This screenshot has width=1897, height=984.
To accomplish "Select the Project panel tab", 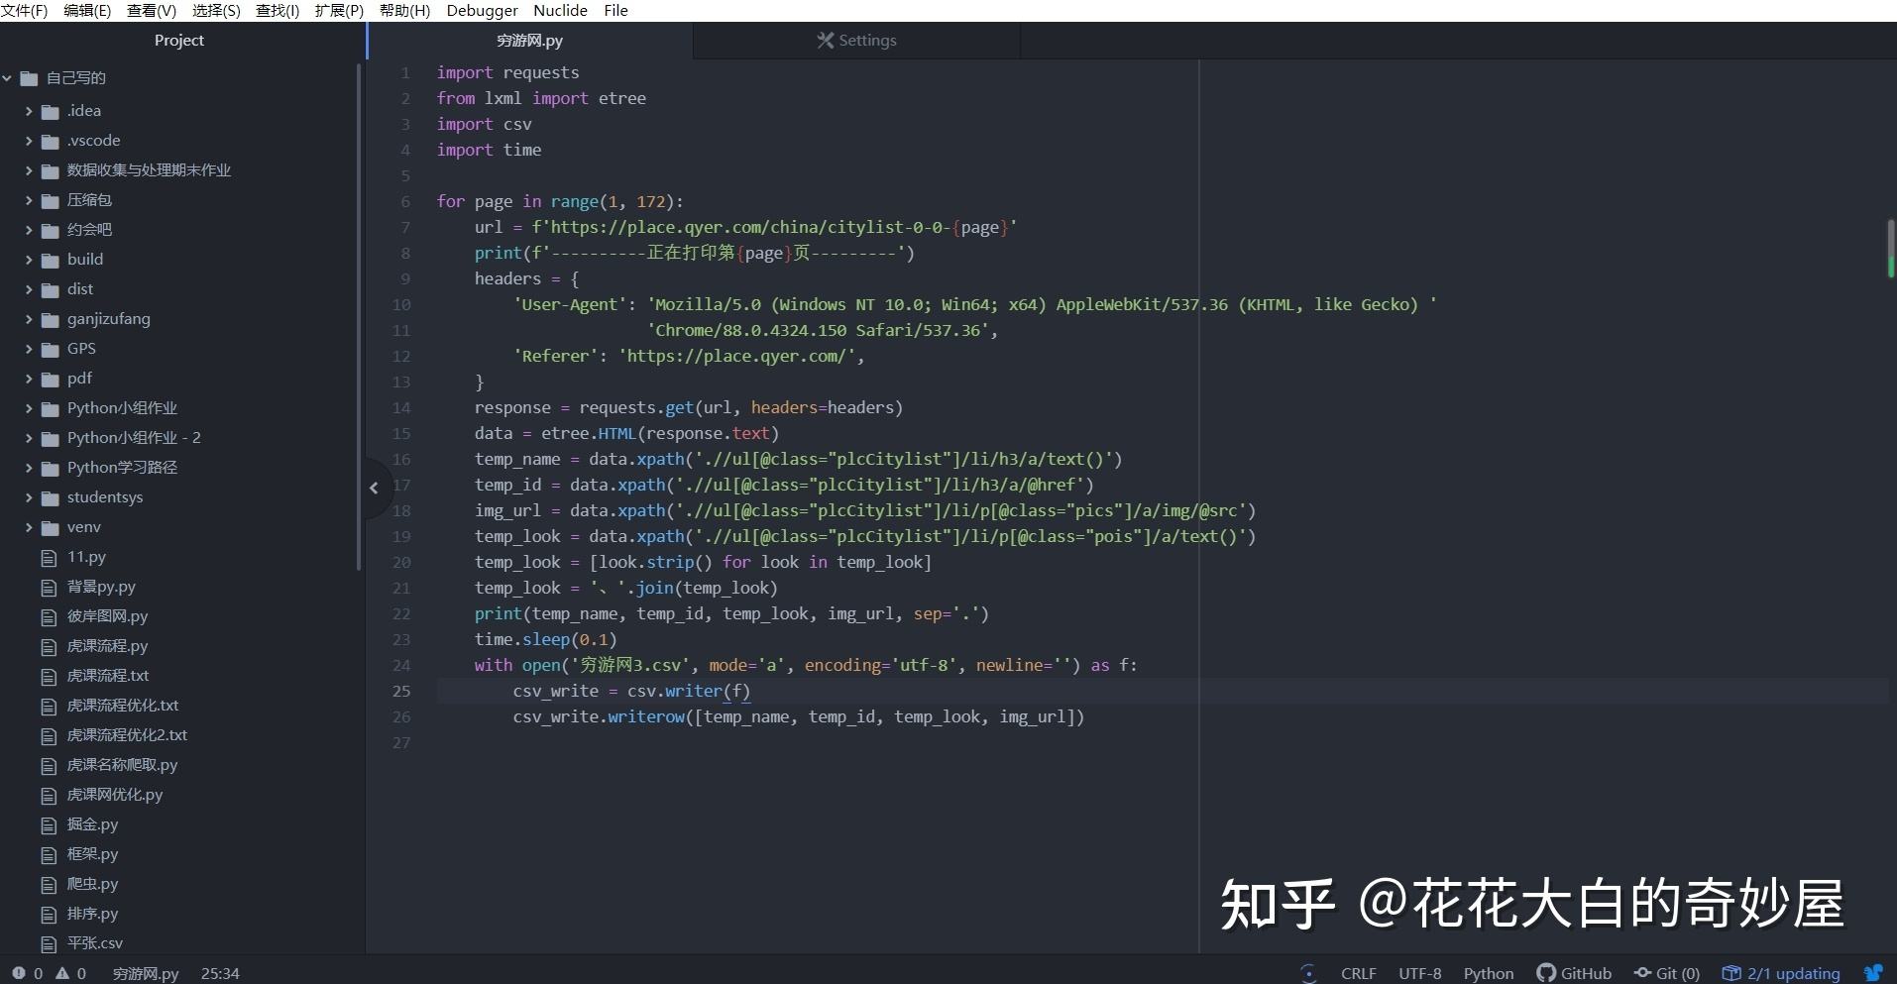I will coord(179,41).
